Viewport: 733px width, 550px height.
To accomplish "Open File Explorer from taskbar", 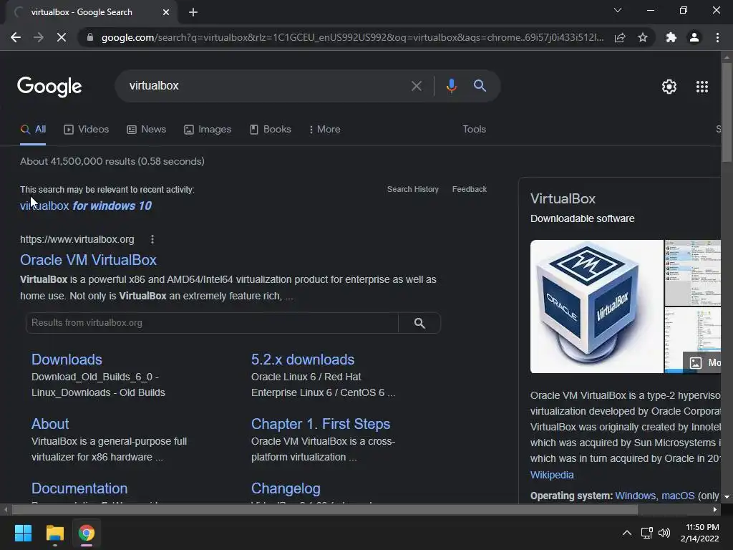I will [54, 533].
